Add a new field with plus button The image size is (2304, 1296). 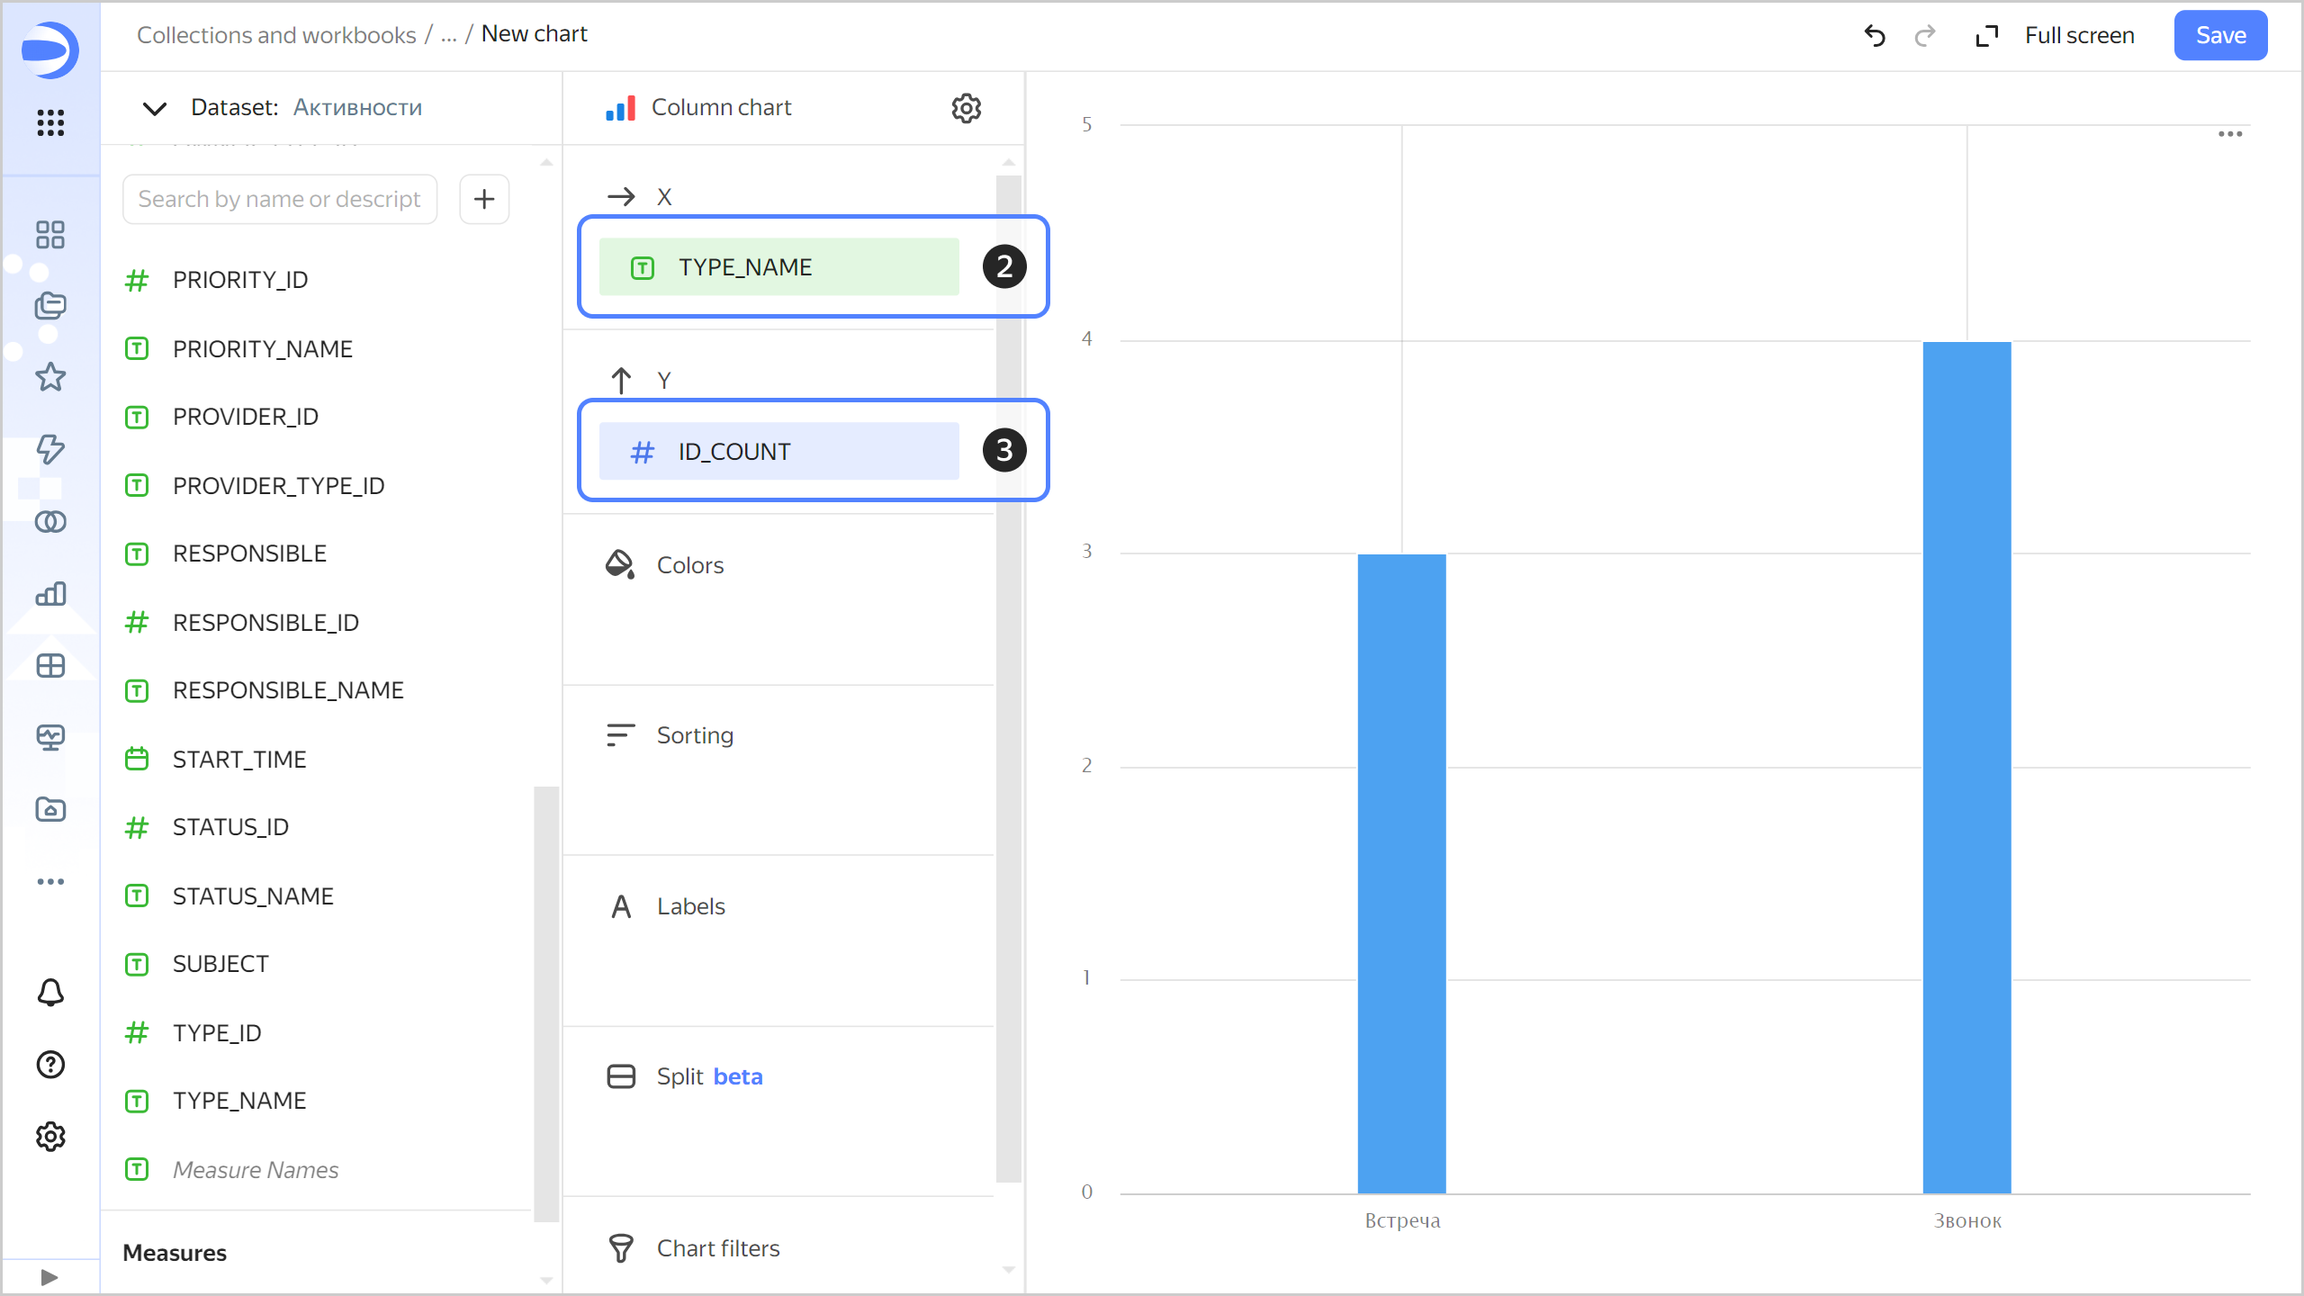(484, 199)
